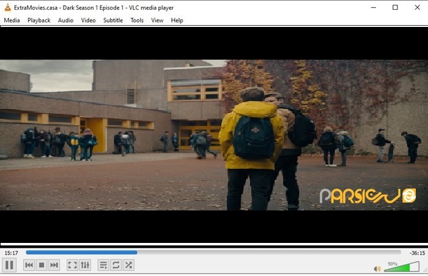Close the VLC media player

click(417, 8)
